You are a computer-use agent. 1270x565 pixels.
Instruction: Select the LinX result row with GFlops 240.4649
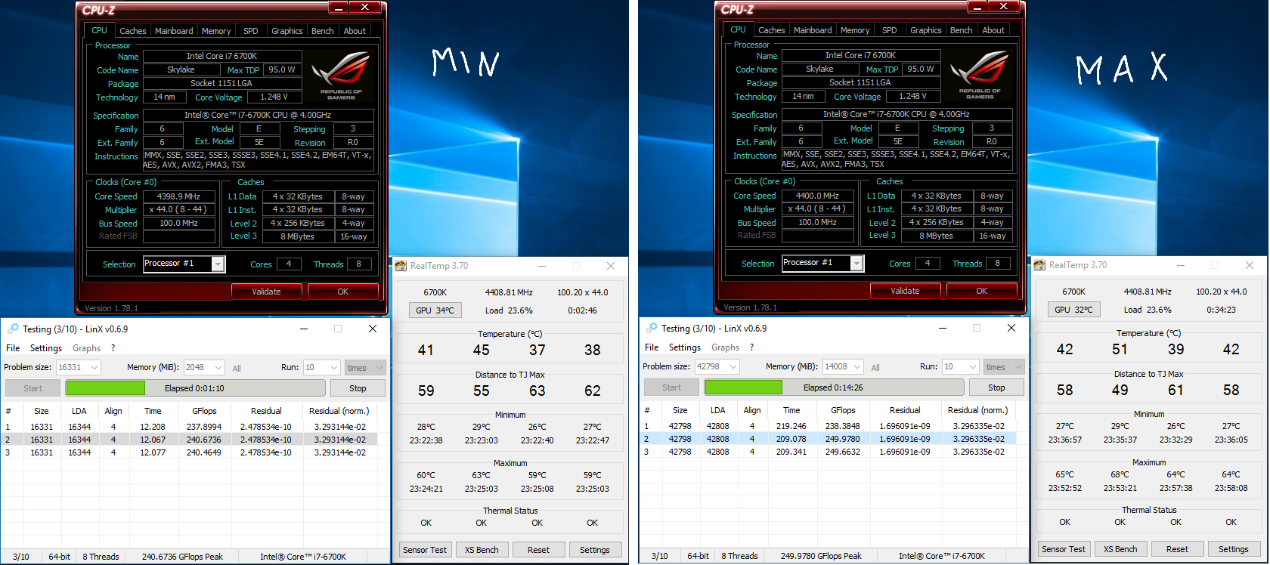pos(189,452)
